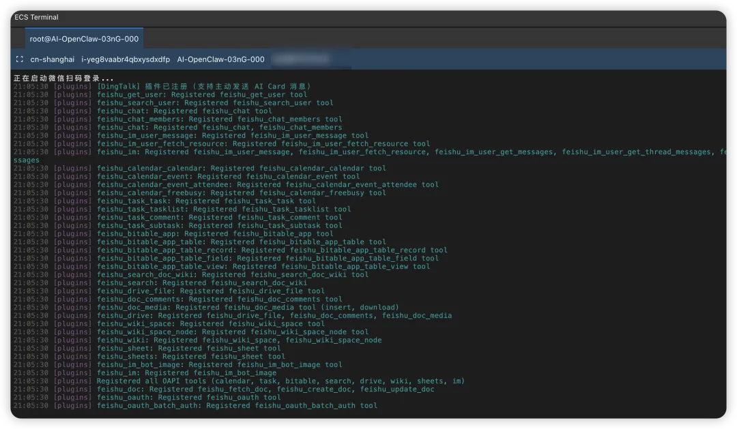Click the AI-OpenClaw-03nG-000 instance name

pos(220,59)
